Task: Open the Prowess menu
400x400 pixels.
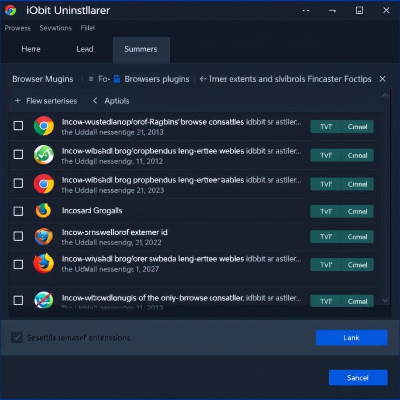Action: pos(18,28)
